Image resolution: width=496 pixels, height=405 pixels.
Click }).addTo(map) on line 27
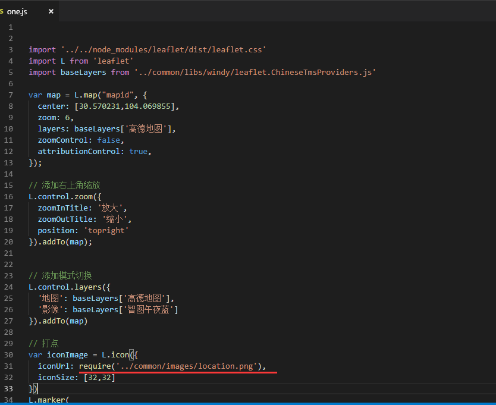coord(58,321)
